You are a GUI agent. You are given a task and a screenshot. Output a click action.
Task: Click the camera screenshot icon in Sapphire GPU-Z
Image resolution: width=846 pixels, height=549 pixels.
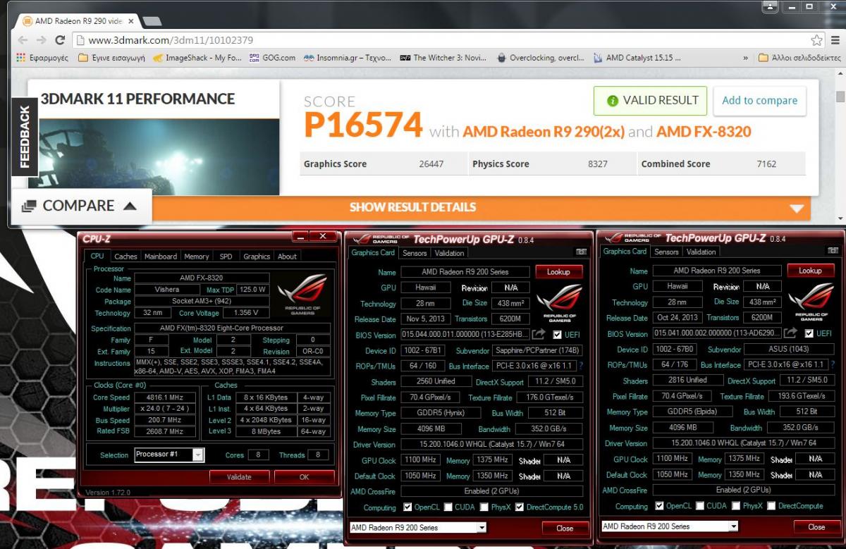click(x=581, y=252)
